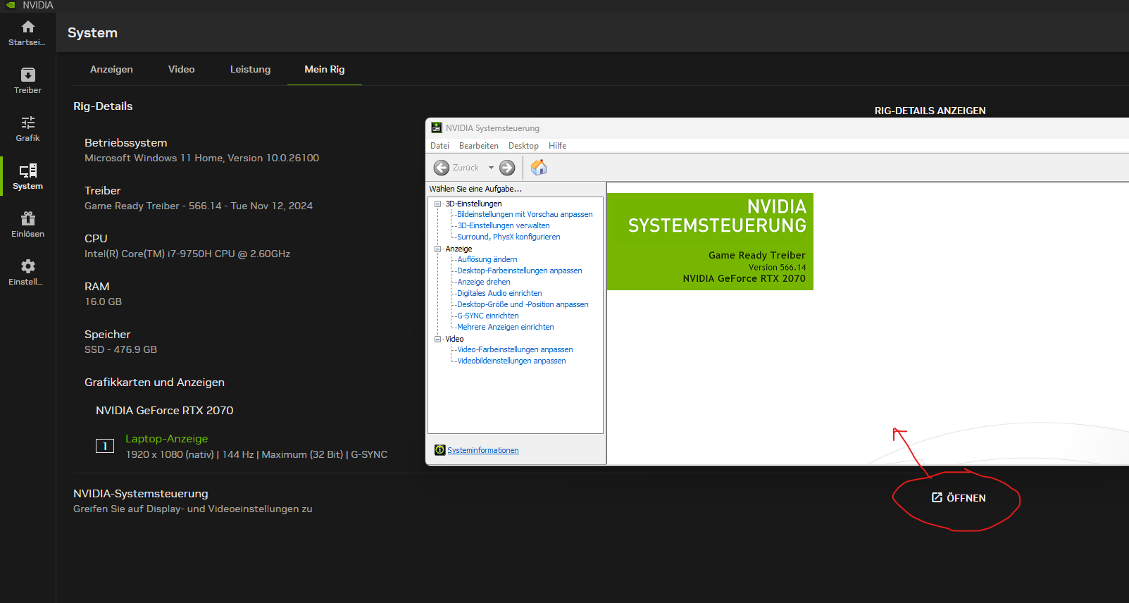The height and width of the screenshot is (603, 1129).
Task: Switch to the Leistung tab
Action: (250, 69)
